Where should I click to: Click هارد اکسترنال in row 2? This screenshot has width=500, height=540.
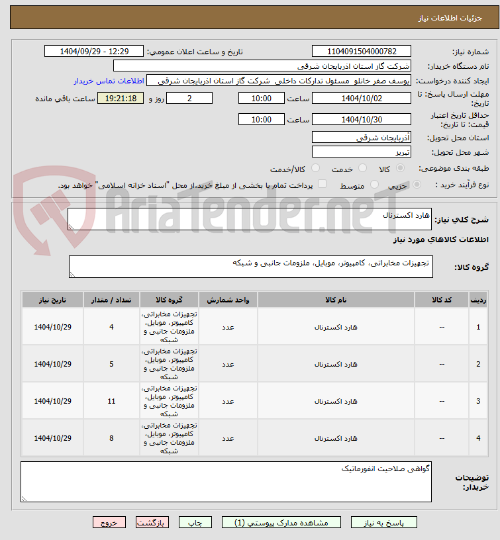tap(336, 365)
